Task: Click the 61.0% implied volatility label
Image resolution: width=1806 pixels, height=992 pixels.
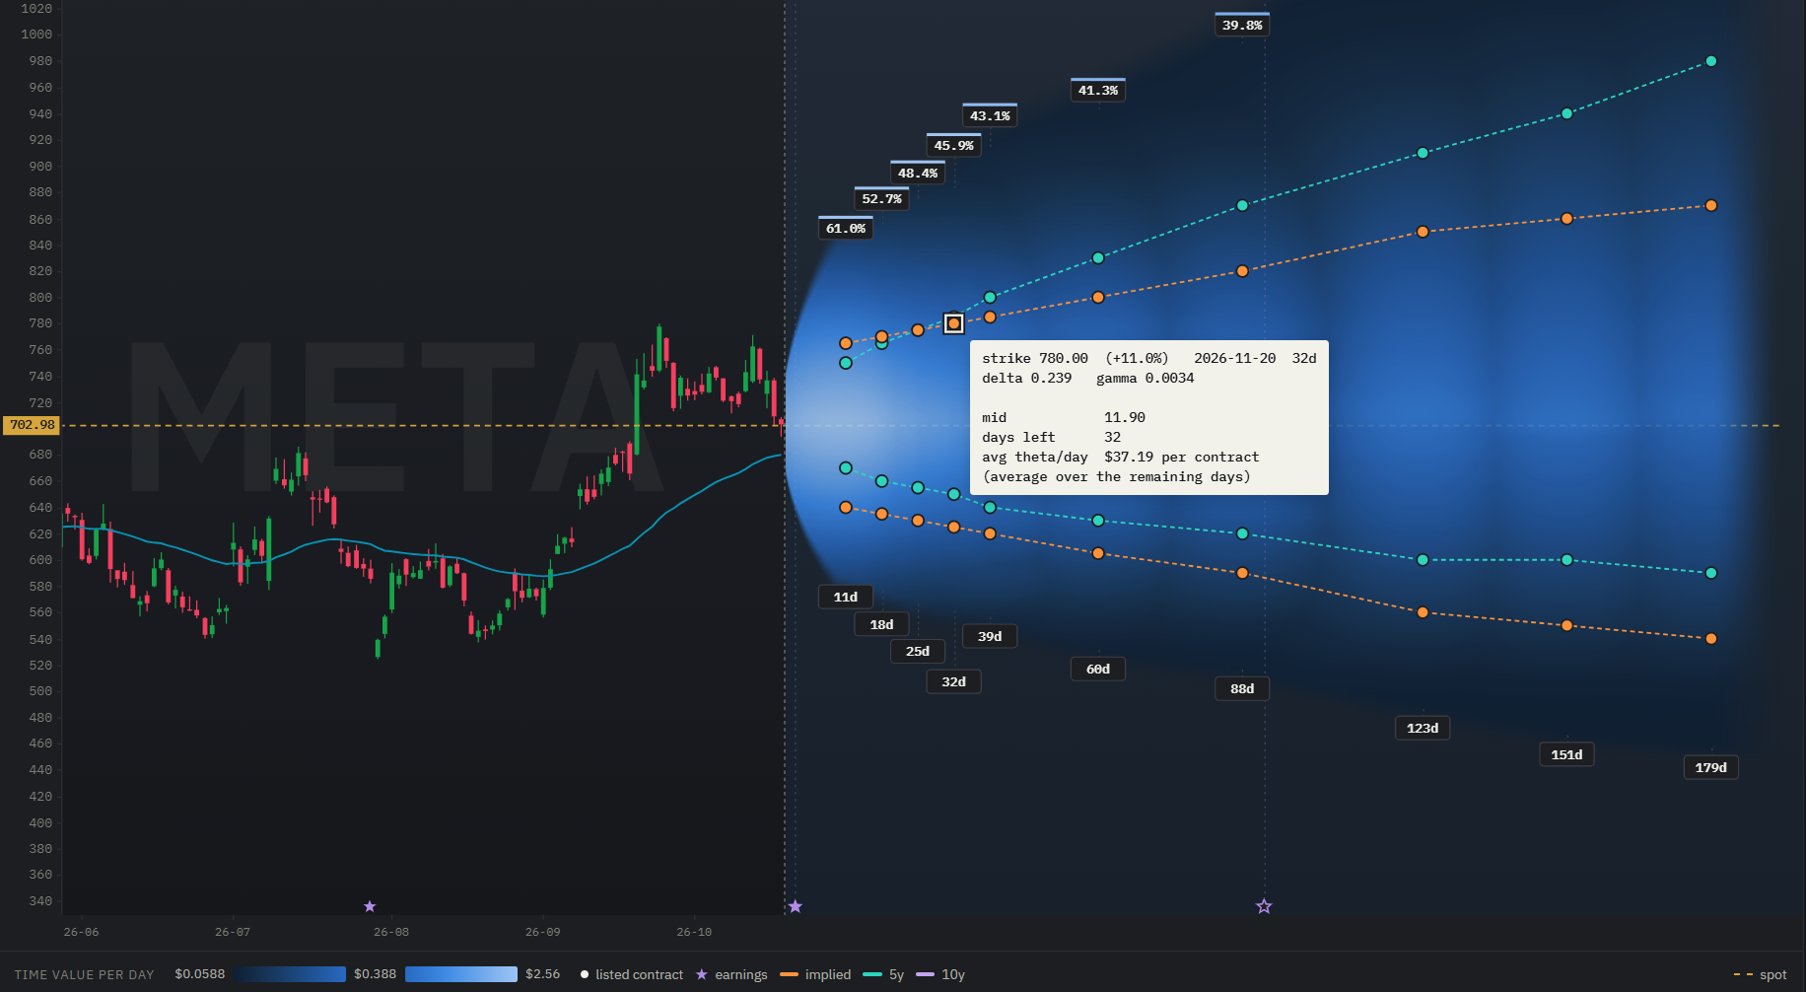Action: pyautogui.click(x=846, y=228)
